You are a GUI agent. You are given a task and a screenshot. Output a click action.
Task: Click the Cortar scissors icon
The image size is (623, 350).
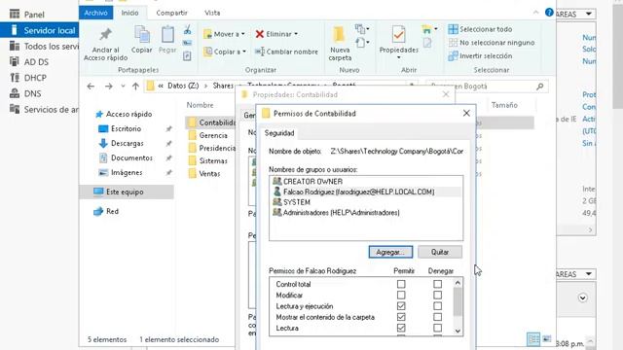pyautogui.click(x=187, y=30)
